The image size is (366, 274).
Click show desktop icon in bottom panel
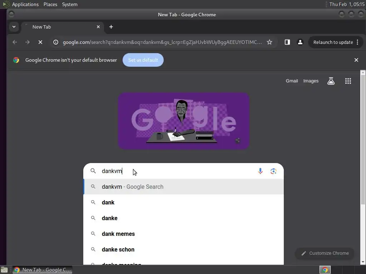(x=4, y=270)
